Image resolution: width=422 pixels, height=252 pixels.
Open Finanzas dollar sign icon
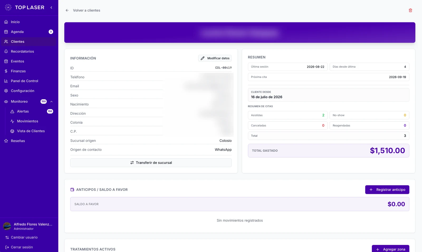tap(6, 71)
